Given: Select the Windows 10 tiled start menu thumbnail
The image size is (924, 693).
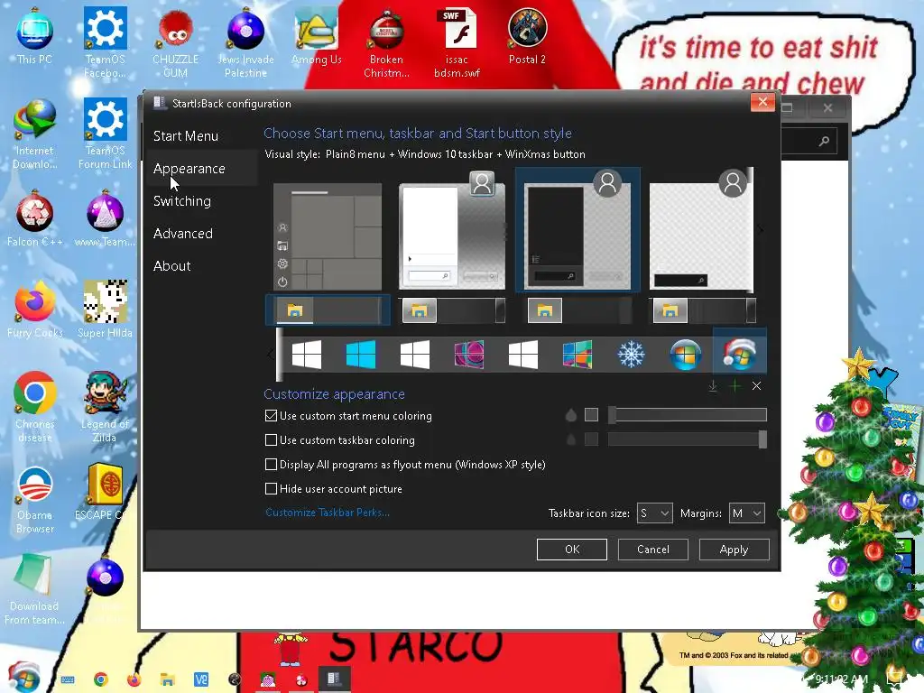Looking at the screenshot, I should pos(327,236).
